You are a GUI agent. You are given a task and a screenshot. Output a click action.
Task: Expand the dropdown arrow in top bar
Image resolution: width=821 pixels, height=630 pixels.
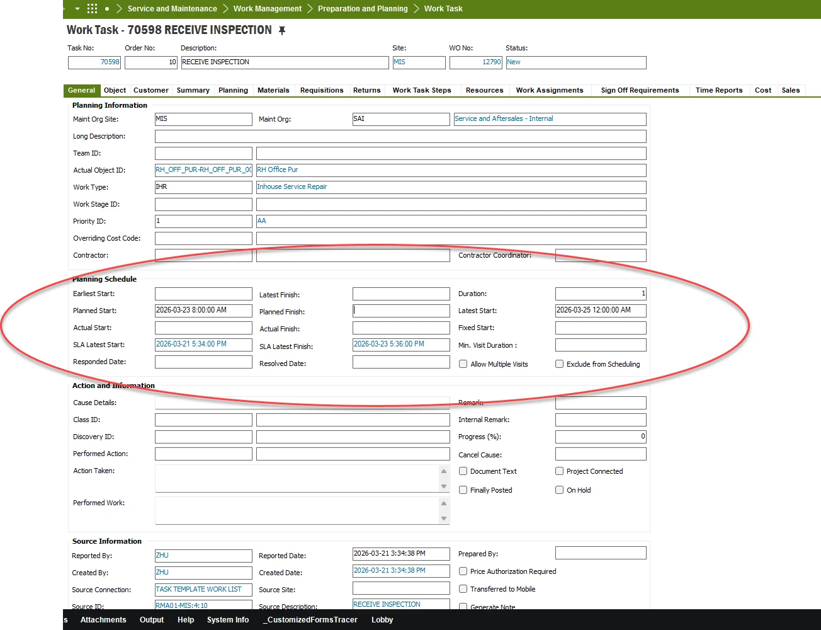click(77, 9)
